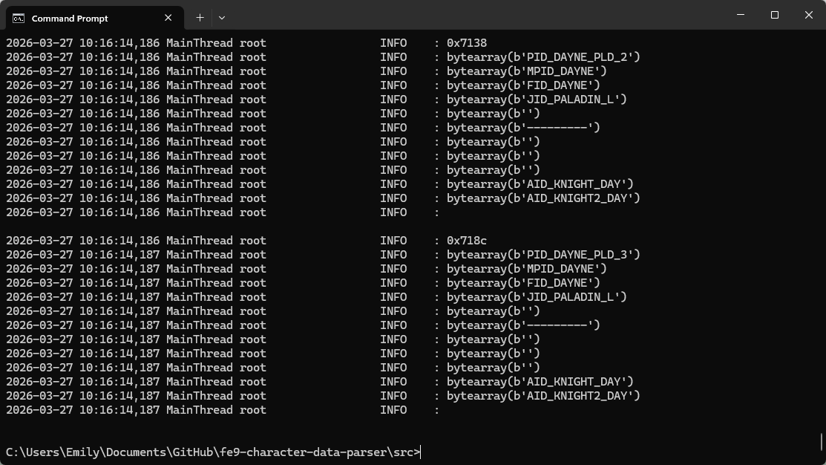This screenshot has width=826, height=465.
Task: Click the JID_PALADIN_L entry under 0x718c
Action: point(536,297)
